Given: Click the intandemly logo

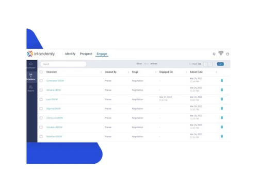Looking at the screenshot, I should point(41,54).
